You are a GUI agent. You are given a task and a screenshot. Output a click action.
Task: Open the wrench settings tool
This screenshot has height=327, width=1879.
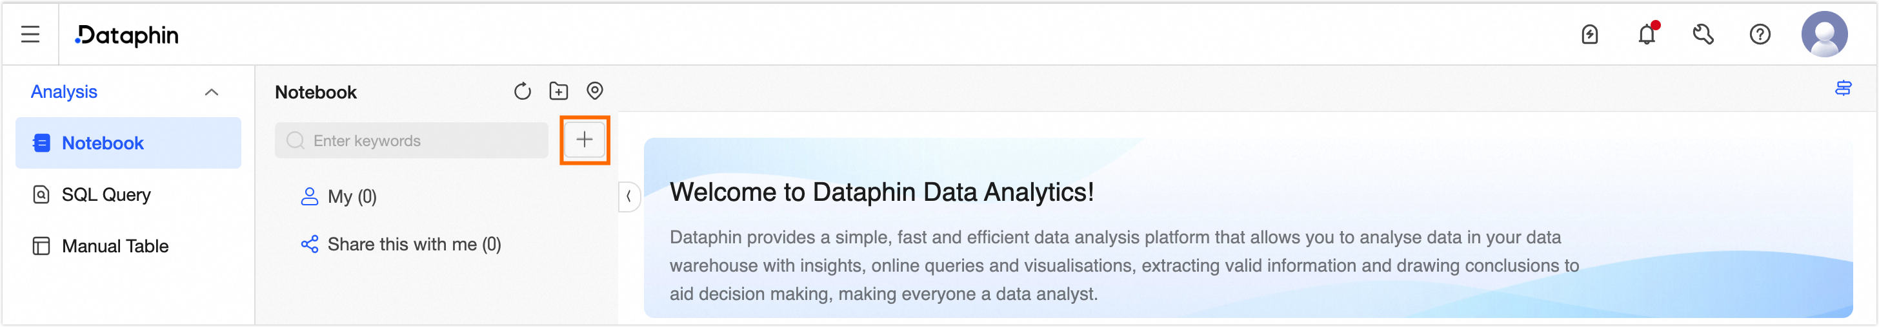click(1703, 34)
